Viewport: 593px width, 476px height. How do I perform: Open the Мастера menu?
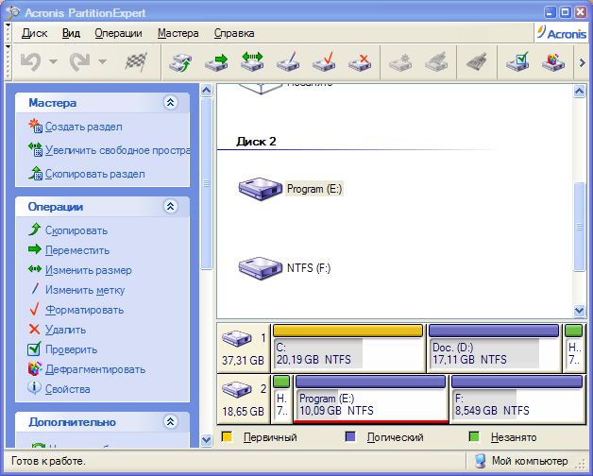point(178,33)
